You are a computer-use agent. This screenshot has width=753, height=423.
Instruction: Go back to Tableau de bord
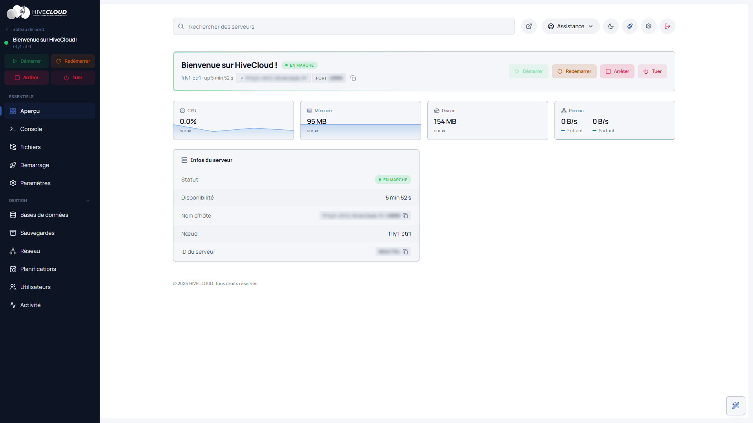pos(25,29)
